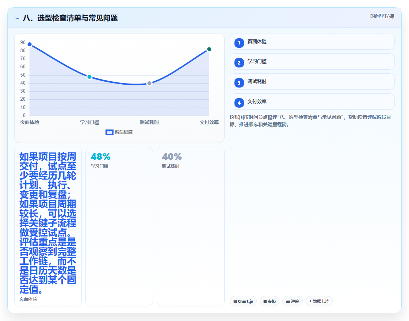Click the 交付效率 x-axis label

[x=209, y=122]
